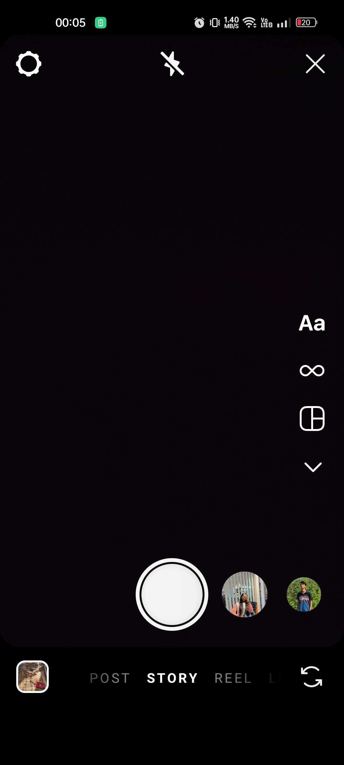Select the STORY mode tab
The height and width of the screenshot is (765, 344).
click(172, 678)
